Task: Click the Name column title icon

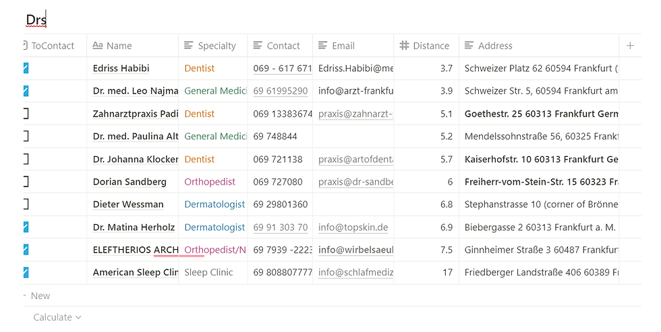Action: [x=98, y=45]
